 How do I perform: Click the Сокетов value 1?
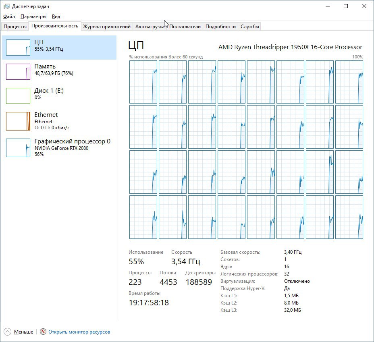(x=285, y=259)
